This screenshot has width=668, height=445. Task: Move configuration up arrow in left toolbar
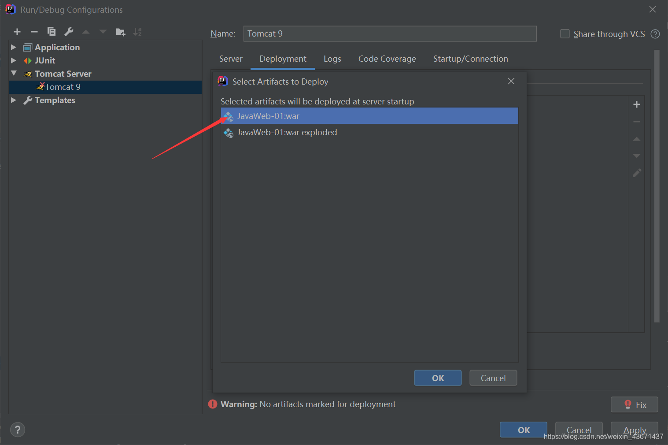86,32
